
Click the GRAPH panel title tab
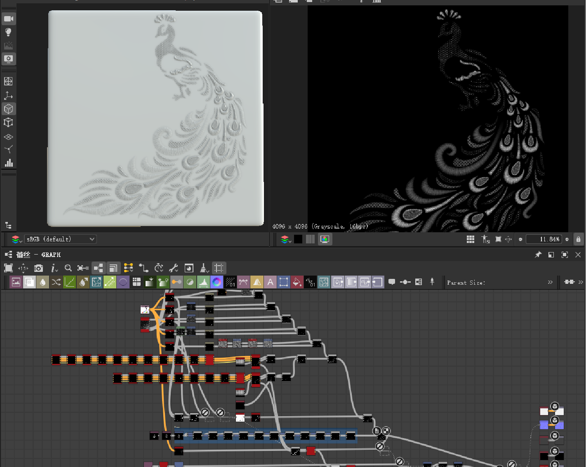[x=39, y=255]
